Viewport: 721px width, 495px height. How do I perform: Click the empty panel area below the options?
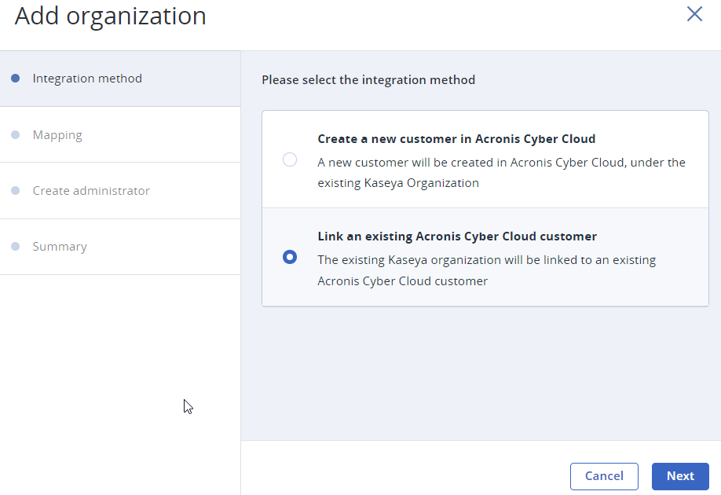(x=481, y=373)
